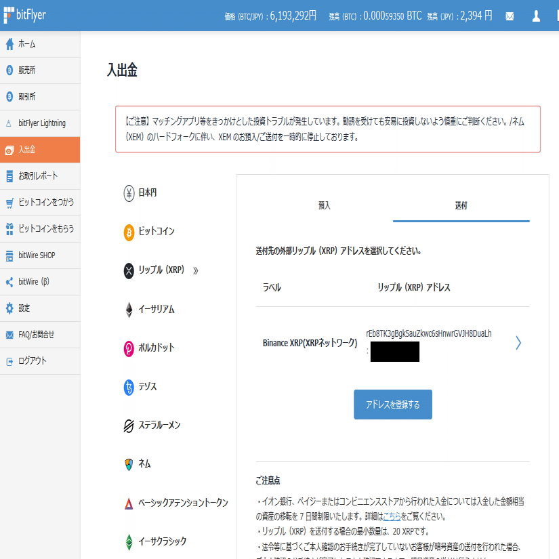Screen dimensions: 559x559
Task: Choose ネム in the currency list
Action: point(144,464)
